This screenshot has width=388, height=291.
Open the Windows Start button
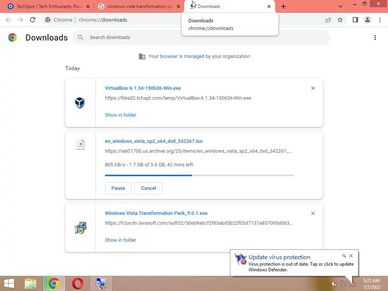tap(9, 283)
